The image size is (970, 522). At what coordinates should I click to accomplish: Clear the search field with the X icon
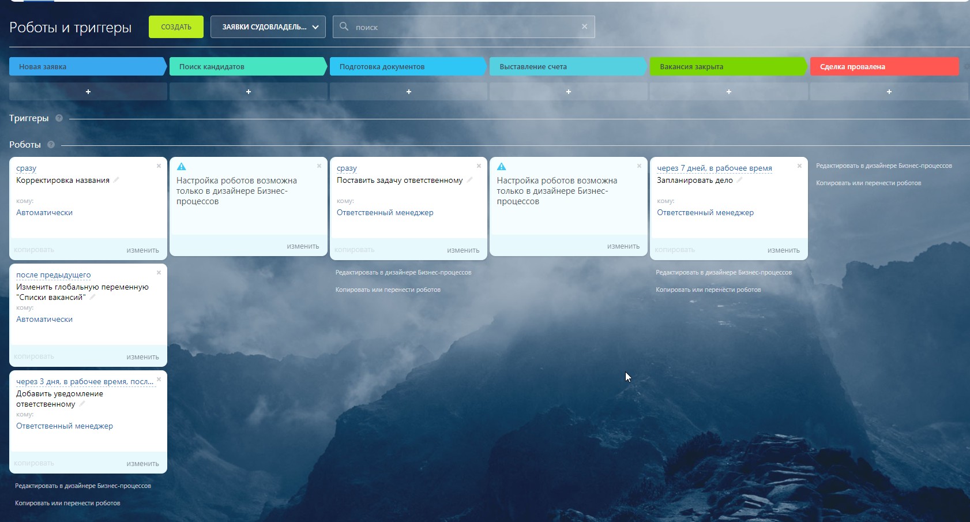(585, 27)
